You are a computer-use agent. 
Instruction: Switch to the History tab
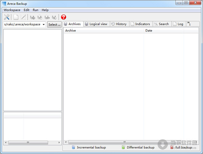[x=120, y=24]
